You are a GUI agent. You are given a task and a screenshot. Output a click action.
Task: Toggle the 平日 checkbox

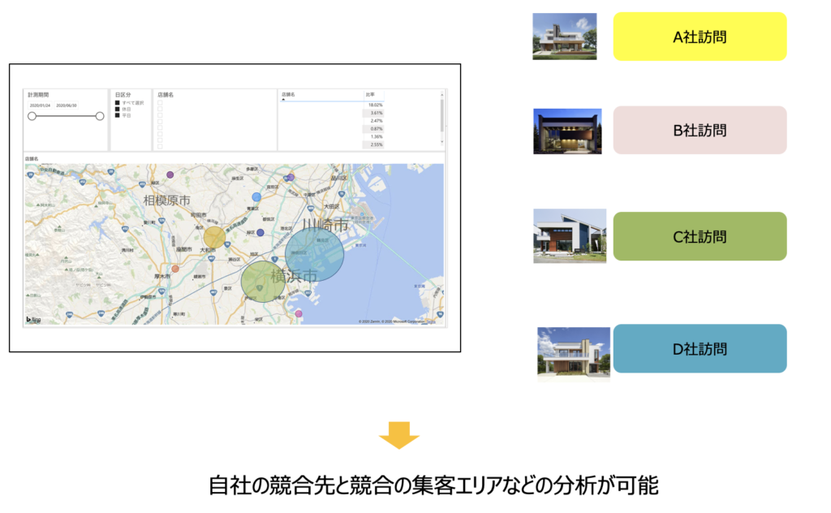118,115
